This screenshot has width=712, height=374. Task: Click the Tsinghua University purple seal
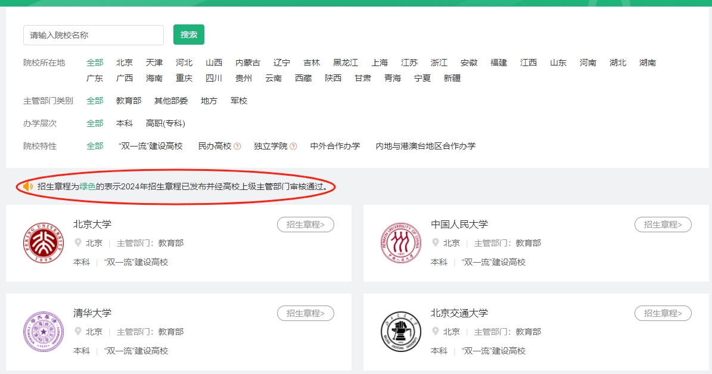point(43,331)
